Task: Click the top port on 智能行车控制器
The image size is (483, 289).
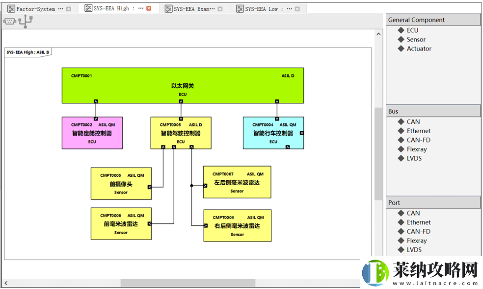Action: (277, 119)
